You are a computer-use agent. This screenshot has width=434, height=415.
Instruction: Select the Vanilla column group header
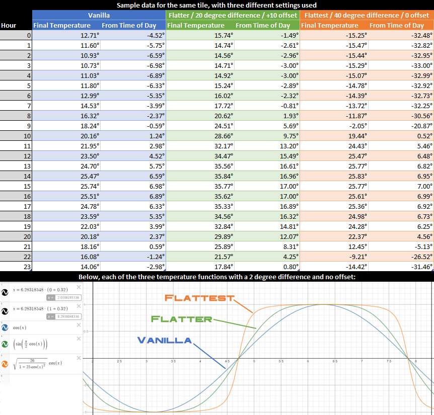99,15
